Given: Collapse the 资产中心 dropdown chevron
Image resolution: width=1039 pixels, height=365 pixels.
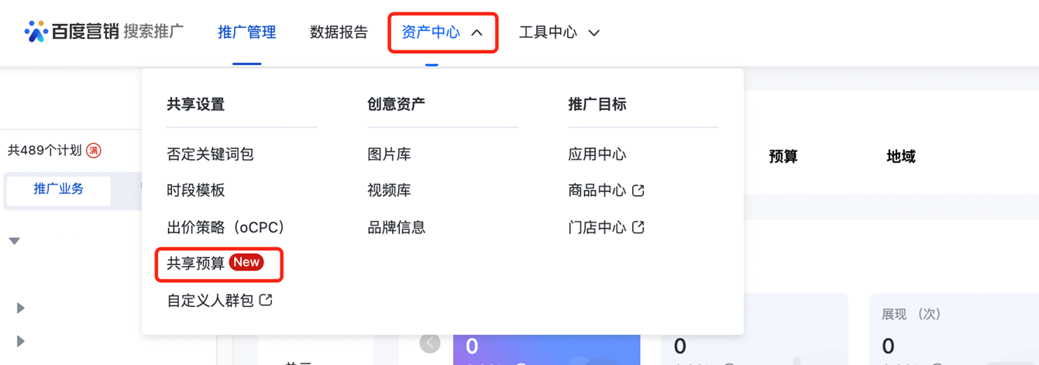Looking at the screenshot, I should [477, 33].
